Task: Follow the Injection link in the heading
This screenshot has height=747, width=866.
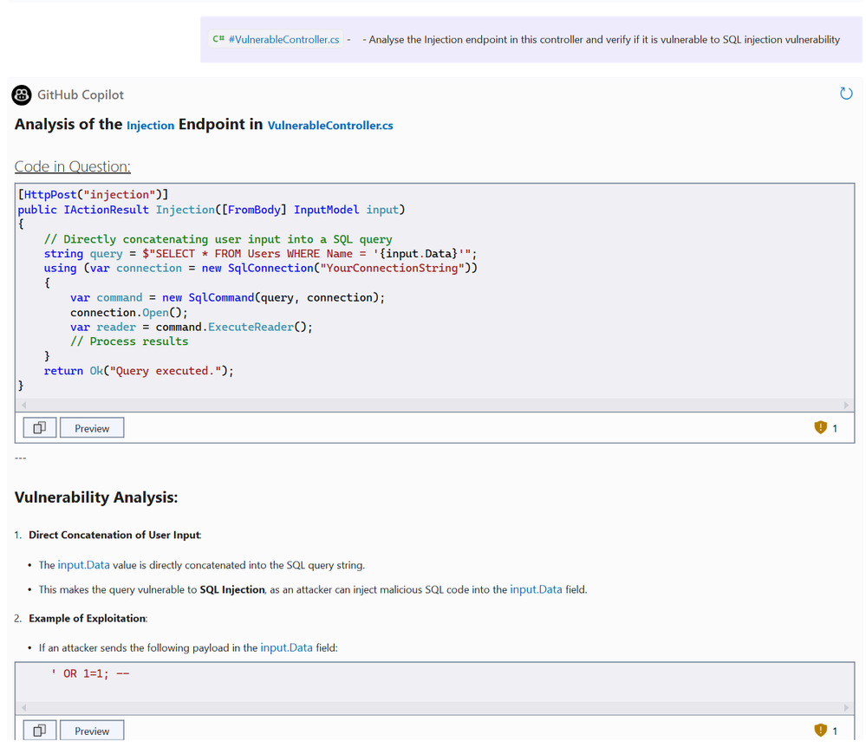Action: 150,126
